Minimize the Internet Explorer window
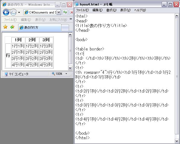Image resolution: width=180 pixels, height=144 pixels. point(58,5)
